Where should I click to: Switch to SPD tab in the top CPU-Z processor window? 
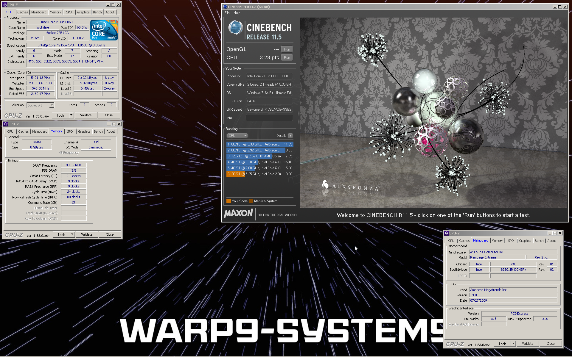[69, 12]
